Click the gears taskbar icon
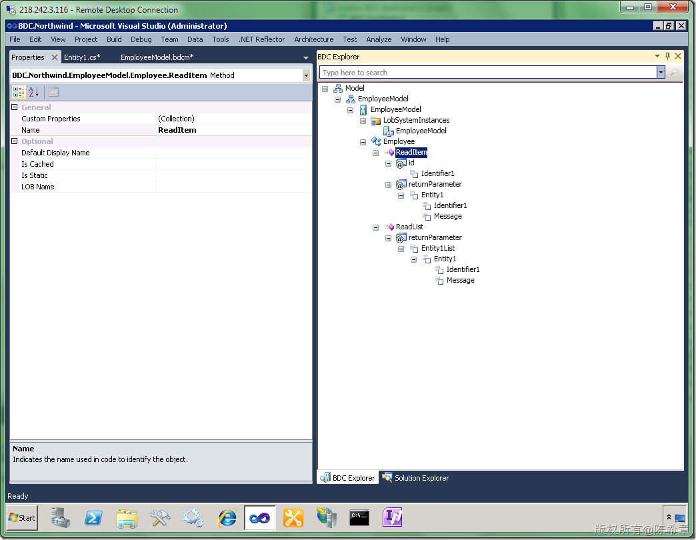The image size is (696, 540). 193,518
